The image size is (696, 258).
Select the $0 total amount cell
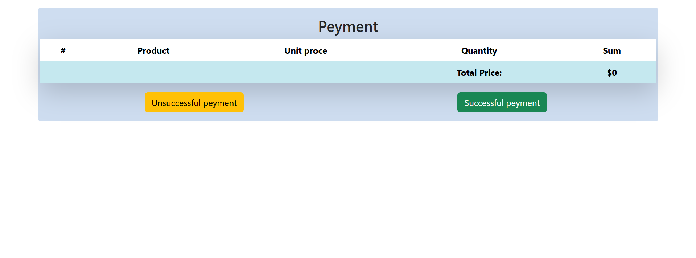[x=611, y=73]
